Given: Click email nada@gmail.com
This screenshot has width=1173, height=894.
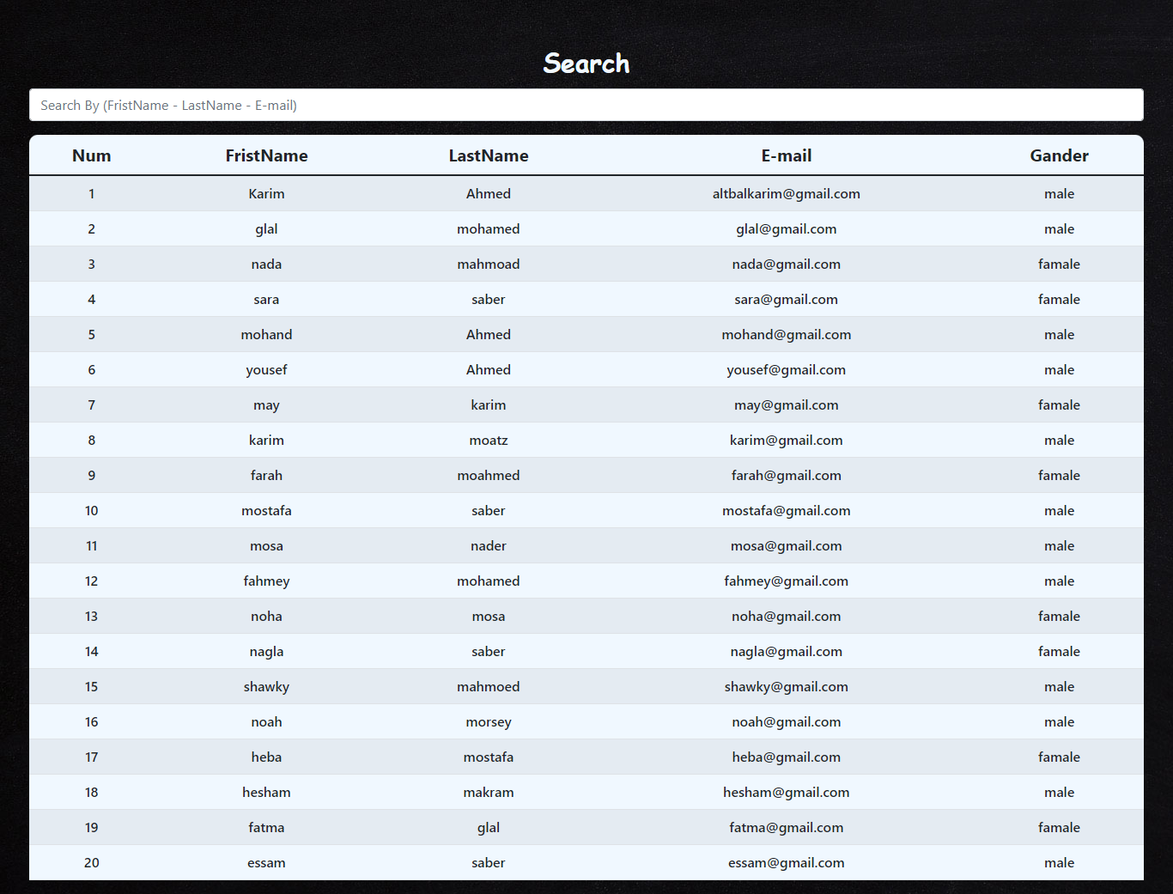Looking at the screenshot, I should pyautogui.click(x=787, y=265).
